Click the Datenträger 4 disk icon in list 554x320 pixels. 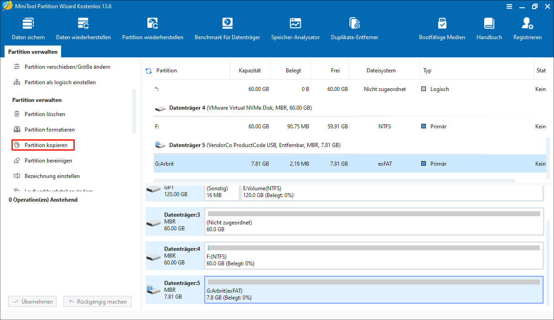click(161, 108)
